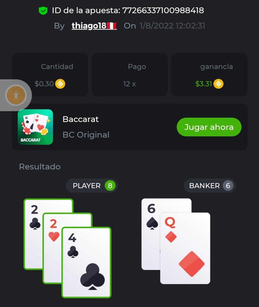Click the Jugar ahora button

click(209, 127)
